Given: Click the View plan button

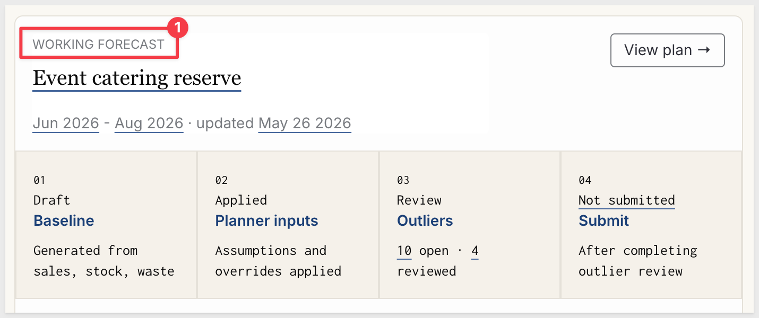Looking at the screenshot, I should pos(667,50).
